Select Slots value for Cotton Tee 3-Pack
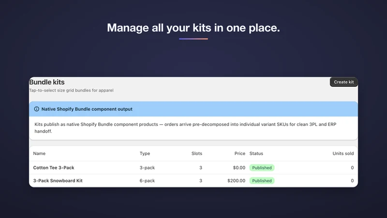This screenshot has height=218, width=387. 201,168
